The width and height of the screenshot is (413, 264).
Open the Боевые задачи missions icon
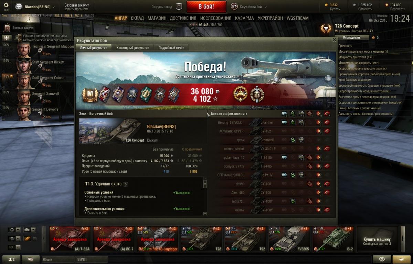(7, 27)
